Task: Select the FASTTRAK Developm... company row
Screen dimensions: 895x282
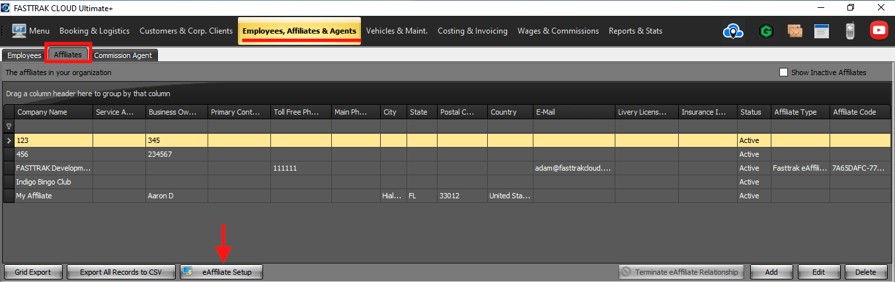Action: (447, 168)
